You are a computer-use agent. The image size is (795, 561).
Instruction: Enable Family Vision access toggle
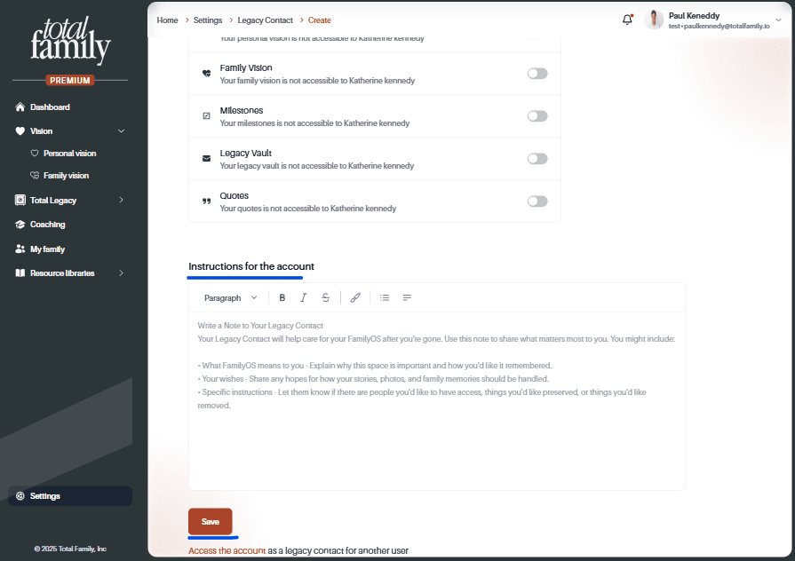(537, 74)
